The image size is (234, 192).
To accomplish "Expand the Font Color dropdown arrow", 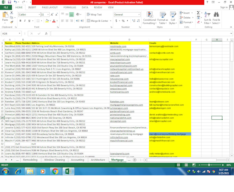I will (x=57, y=21).
